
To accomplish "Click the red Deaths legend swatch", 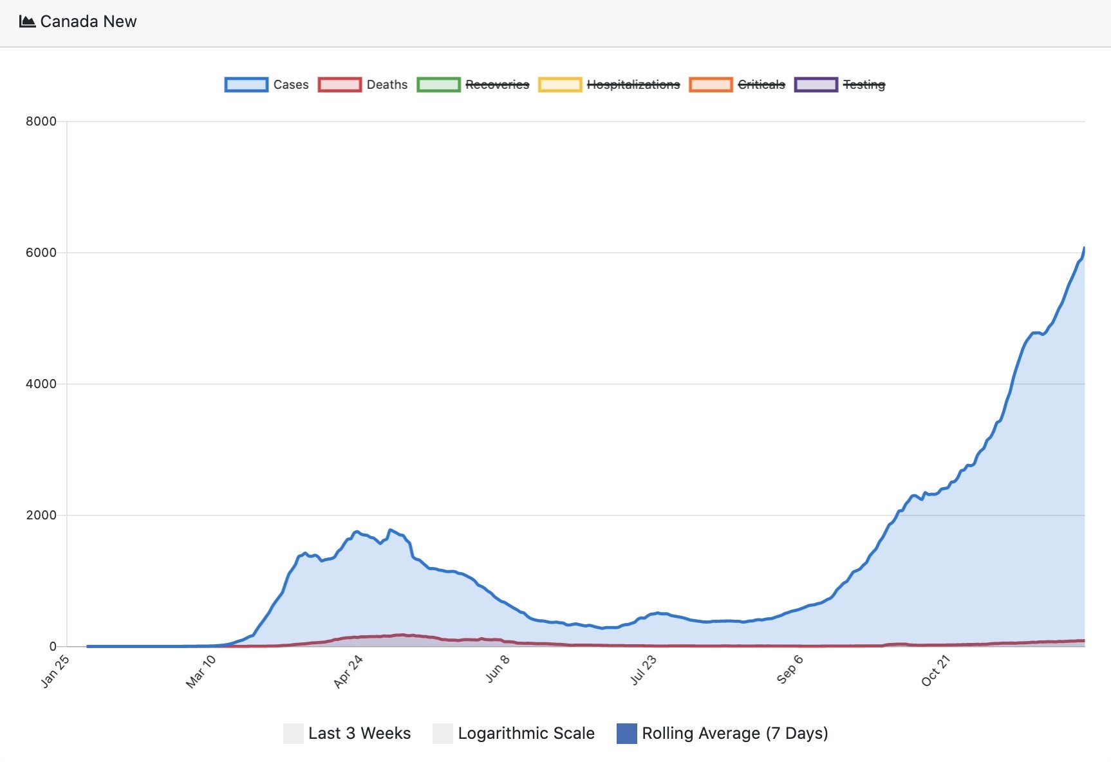I will (x=339, y=85).
